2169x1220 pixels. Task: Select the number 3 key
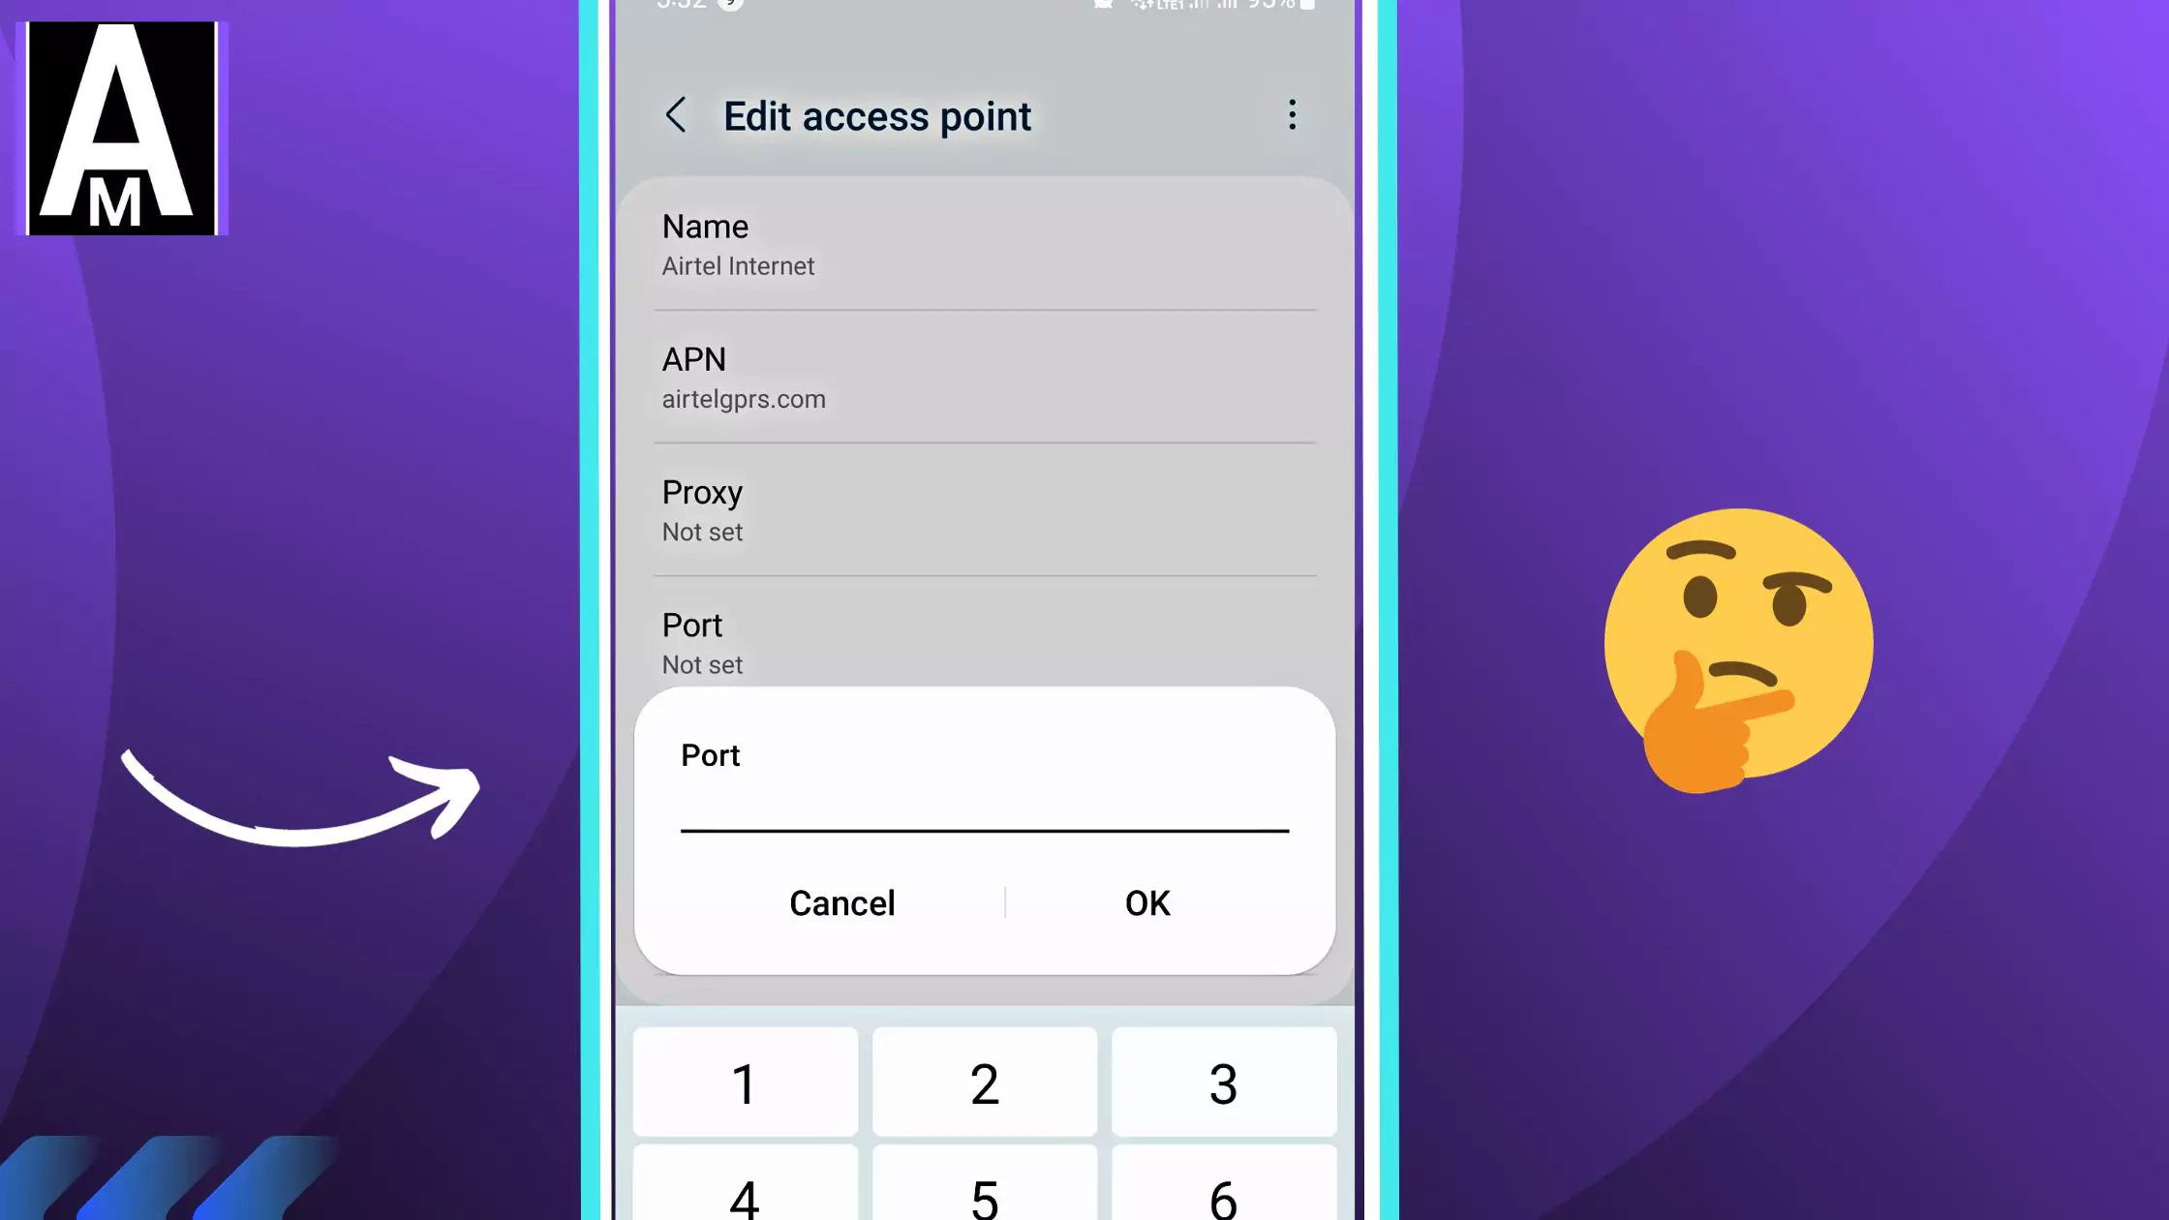click(x=1223, y=1083)
